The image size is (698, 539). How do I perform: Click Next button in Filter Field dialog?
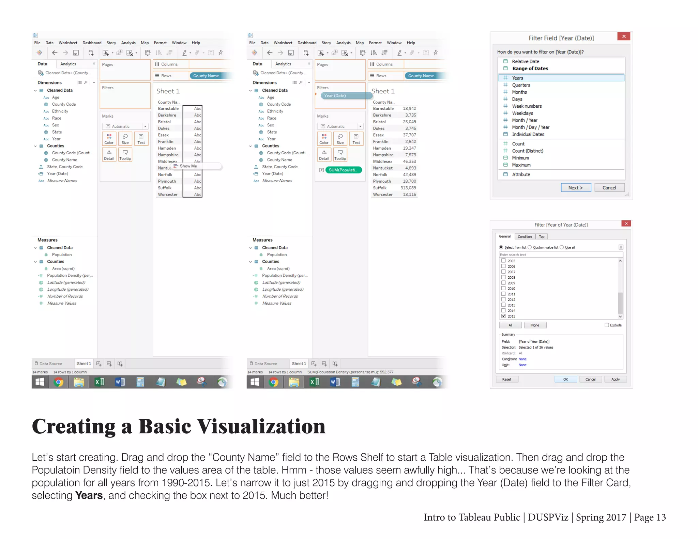[576, 188]
